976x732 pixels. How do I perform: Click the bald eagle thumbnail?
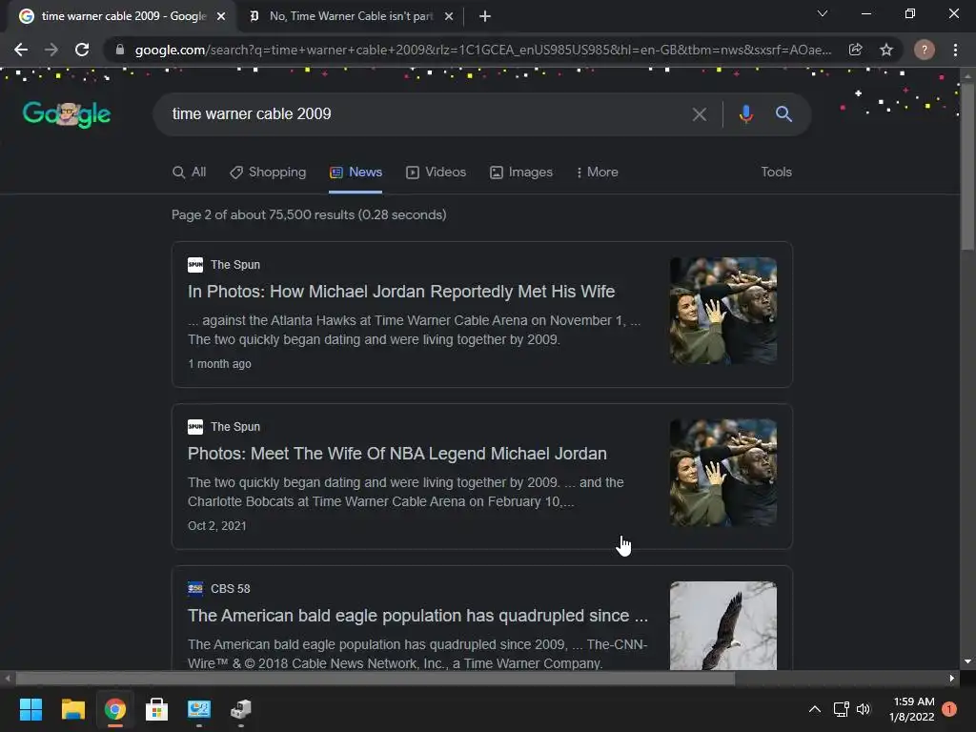coord(723,625)
